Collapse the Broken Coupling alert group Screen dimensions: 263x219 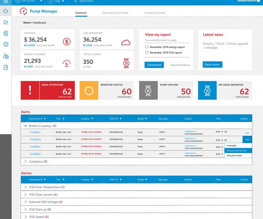tap(26, 126)
